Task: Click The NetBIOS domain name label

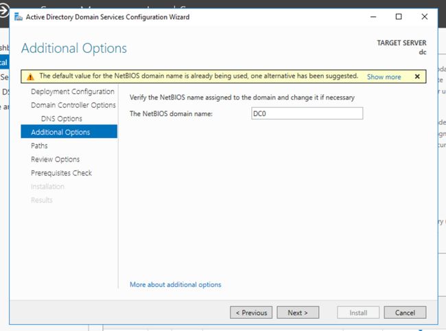Action: tap(171, 114)
